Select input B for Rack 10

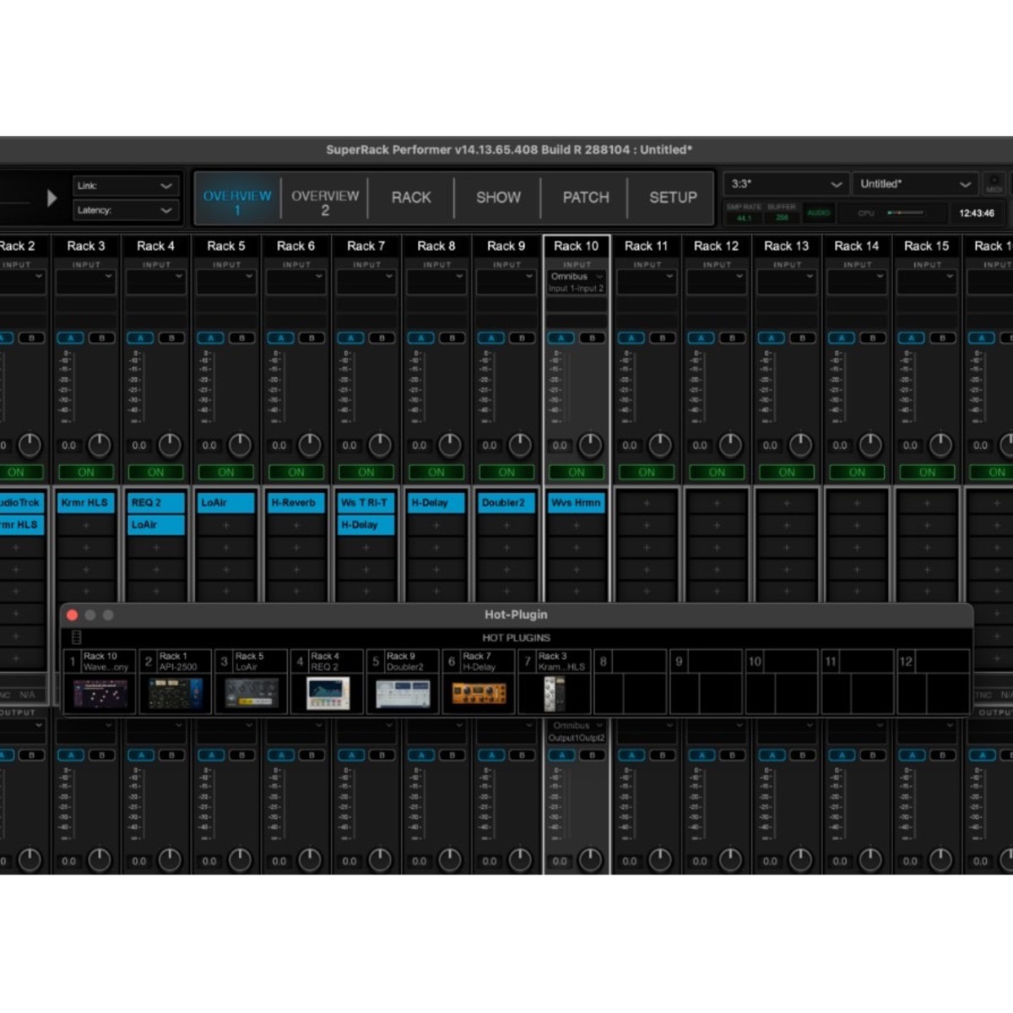coord(593,338)
